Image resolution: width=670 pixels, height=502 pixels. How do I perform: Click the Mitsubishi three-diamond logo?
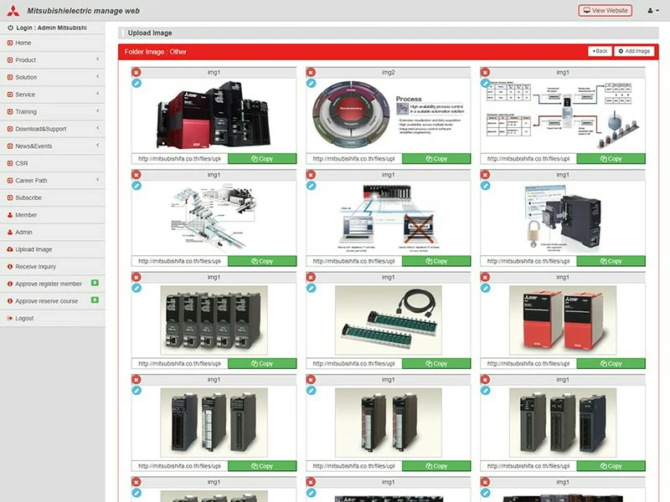[x=13, y=11]
